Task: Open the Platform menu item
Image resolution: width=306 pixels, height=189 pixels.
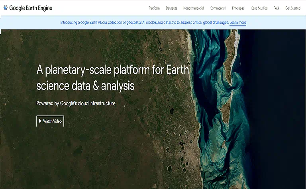Action: point(154,8)
